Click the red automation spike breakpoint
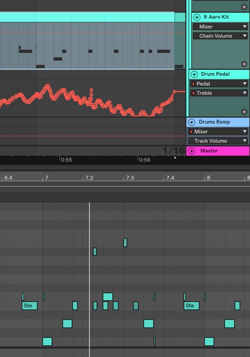Viewport: 250px width, 357px height. (91, 89)
